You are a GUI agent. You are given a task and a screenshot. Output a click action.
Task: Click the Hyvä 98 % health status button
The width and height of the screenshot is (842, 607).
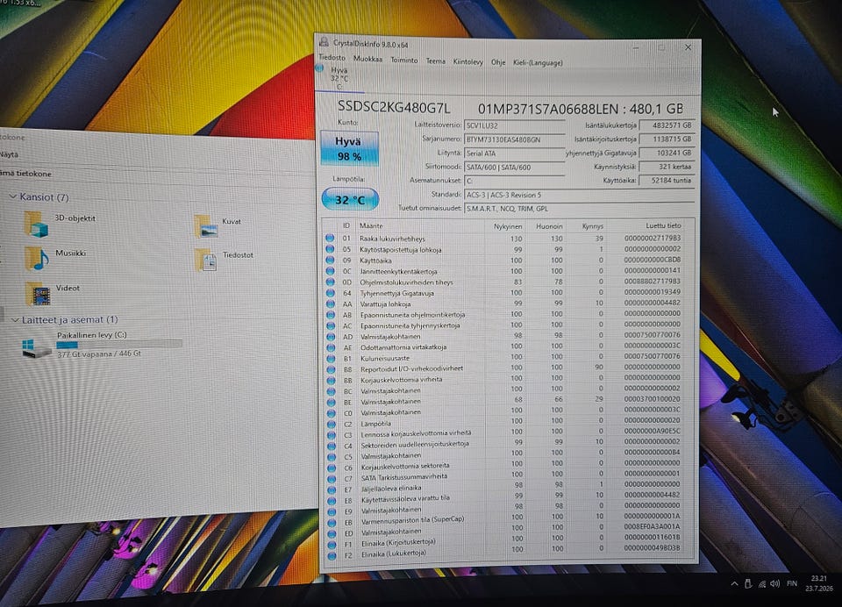350,149
